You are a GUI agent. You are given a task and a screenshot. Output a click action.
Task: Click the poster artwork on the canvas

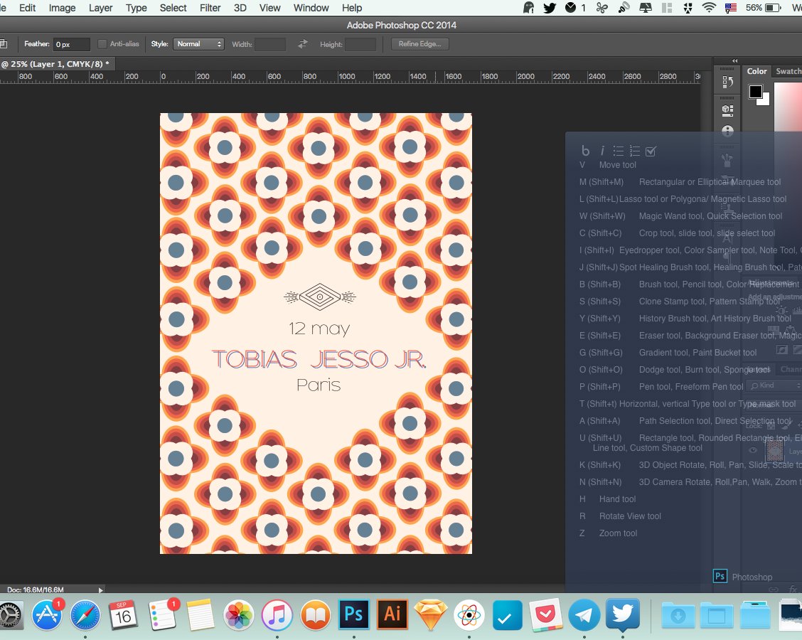point(316,333)
